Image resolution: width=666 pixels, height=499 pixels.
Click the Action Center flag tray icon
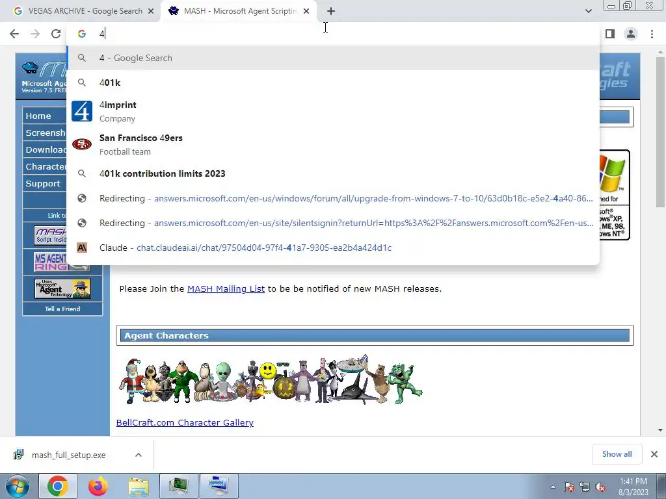pos(569,487)
